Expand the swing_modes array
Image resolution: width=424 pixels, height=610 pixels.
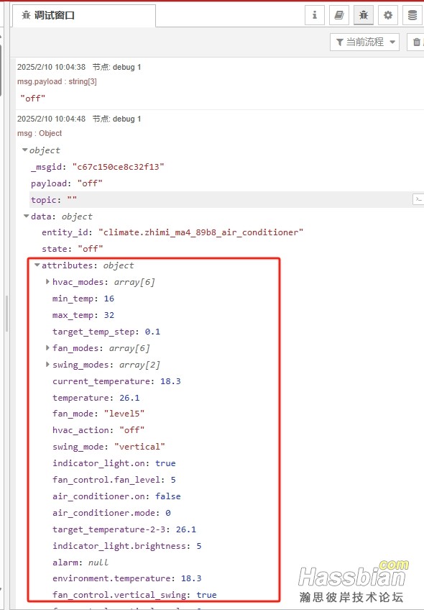pyautogui.click(x=47, y=364)
